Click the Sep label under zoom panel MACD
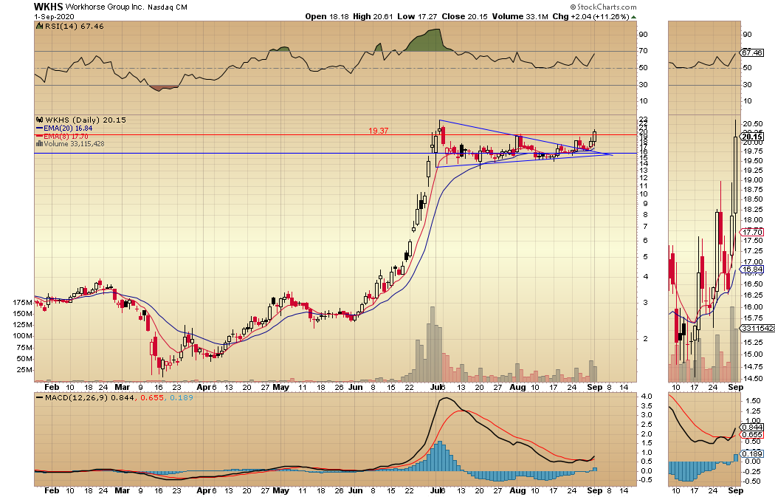The height and width of the screenshot is (497, 775). (x=735, y=490)
